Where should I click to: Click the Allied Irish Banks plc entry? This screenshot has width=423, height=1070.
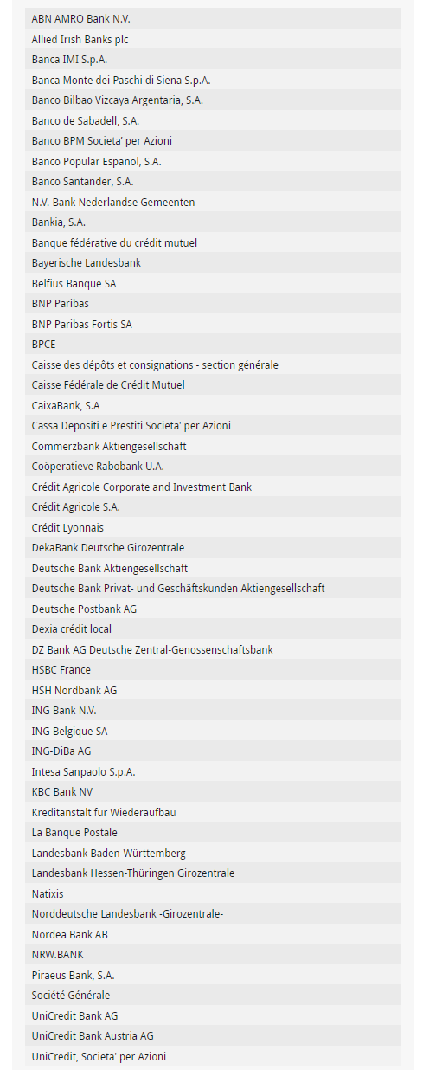(213, 39)
